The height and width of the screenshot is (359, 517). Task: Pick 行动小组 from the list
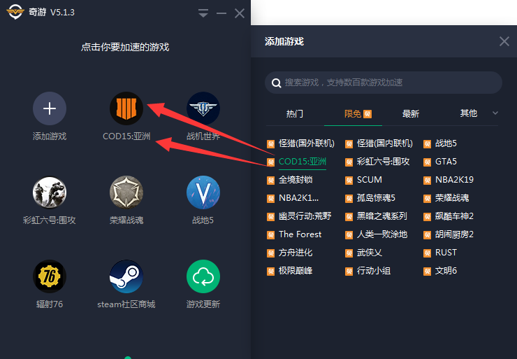click(374, 271)
